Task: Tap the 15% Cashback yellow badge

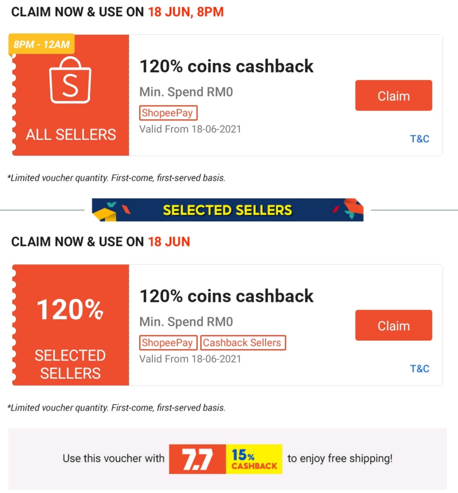Action: point(254,459)
